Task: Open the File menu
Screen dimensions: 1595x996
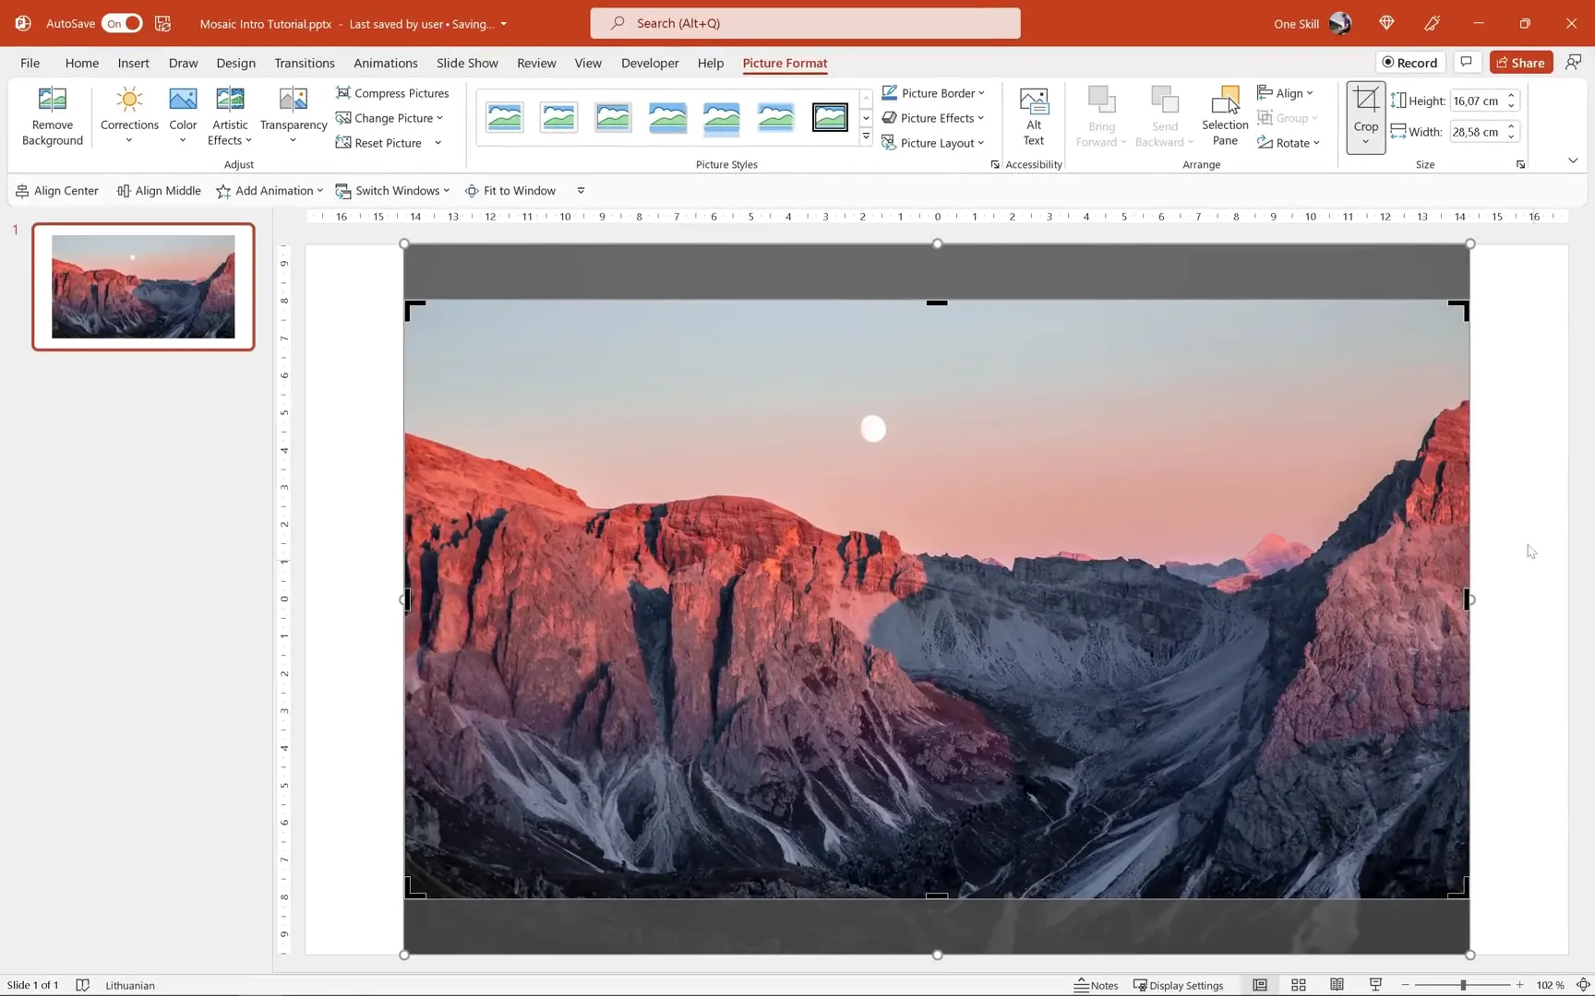Action: point(30,63)
